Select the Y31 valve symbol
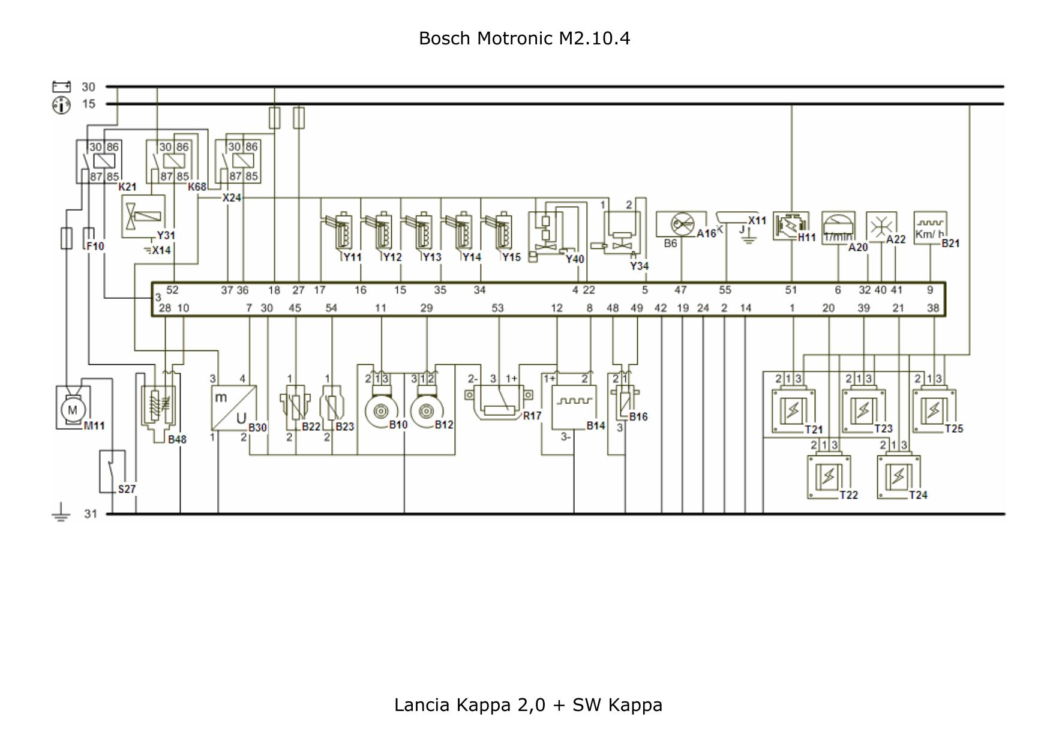 143,216
